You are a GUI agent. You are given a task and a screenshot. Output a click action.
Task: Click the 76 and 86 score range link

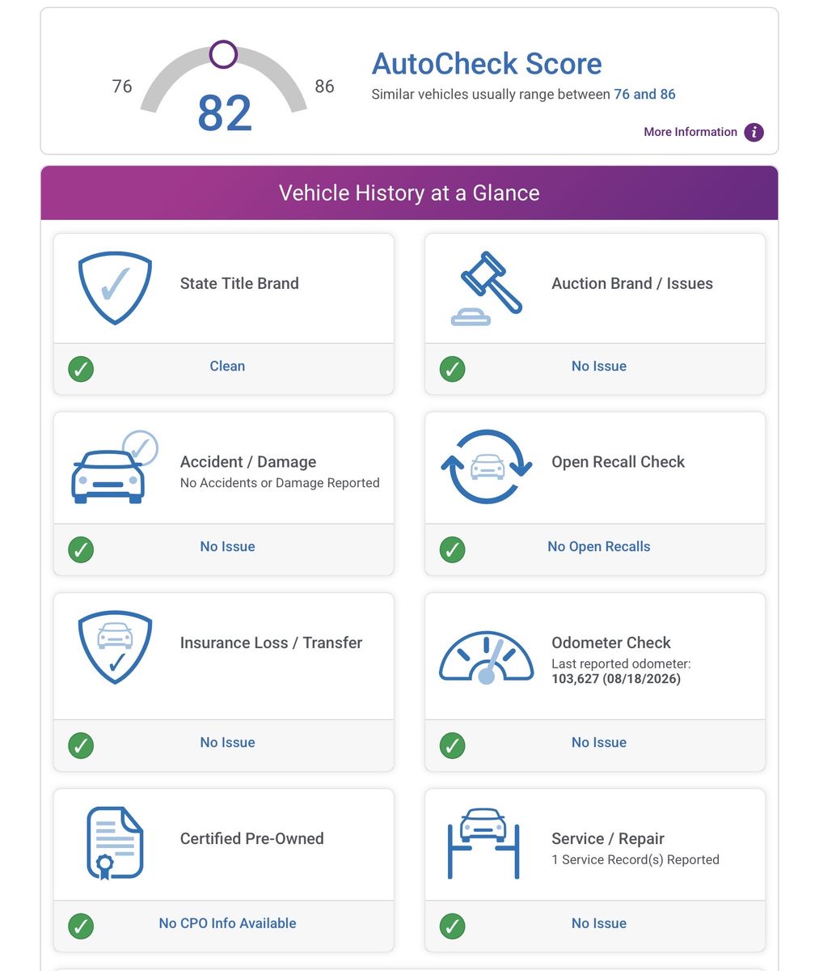(644, 94)
